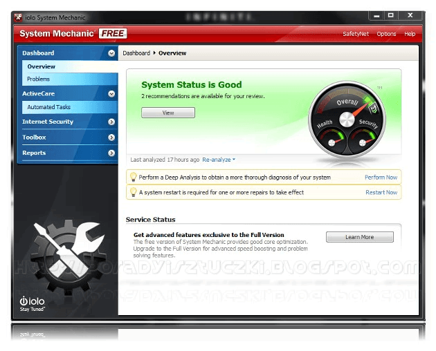This screenshot has width=436, height=351.
Task: Click the Restart Now link
Action: pos(381,192)
